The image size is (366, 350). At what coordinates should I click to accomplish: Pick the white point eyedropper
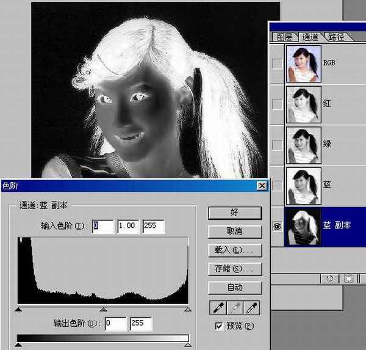pos(253,307)
